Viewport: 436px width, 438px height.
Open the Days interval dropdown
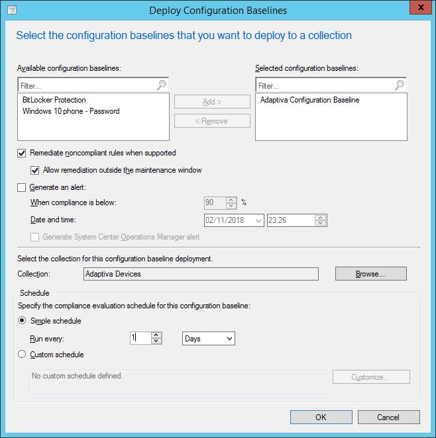(x=209, y=339)
